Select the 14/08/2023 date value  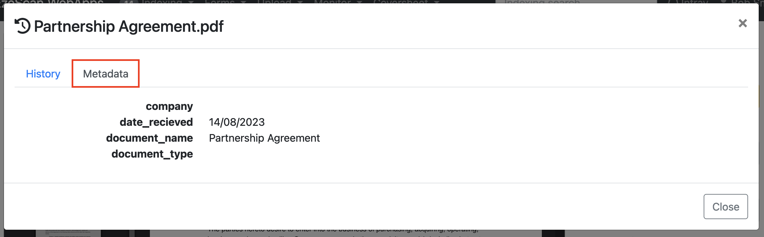point(237,122)
